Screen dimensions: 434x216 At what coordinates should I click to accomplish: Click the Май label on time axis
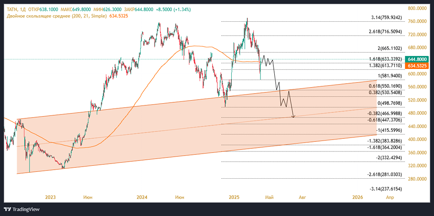[270, 197]
